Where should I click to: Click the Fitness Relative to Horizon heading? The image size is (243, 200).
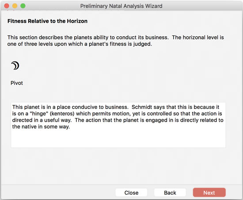point(47,21)
